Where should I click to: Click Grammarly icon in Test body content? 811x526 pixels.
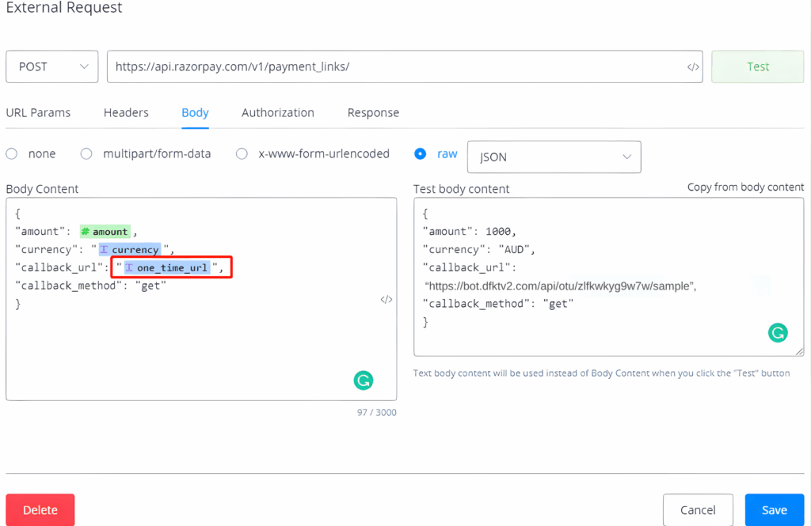[x=778, y=333]
